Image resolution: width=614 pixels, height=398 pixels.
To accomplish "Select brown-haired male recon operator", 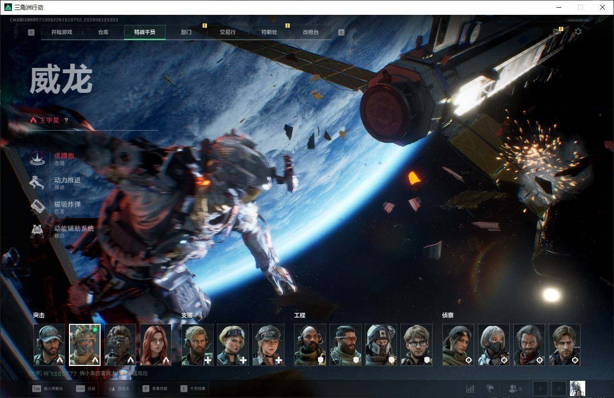I will (565, 345).
